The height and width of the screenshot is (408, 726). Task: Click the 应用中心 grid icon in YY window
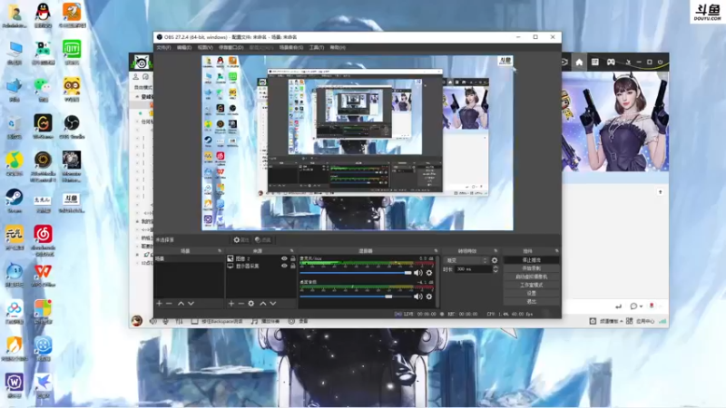coord(629,321)
